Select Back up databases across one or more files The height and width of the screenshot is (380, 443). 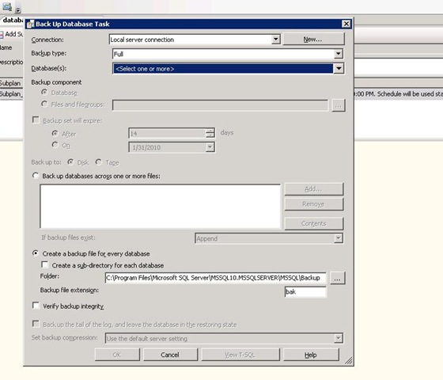pos(36,176)
